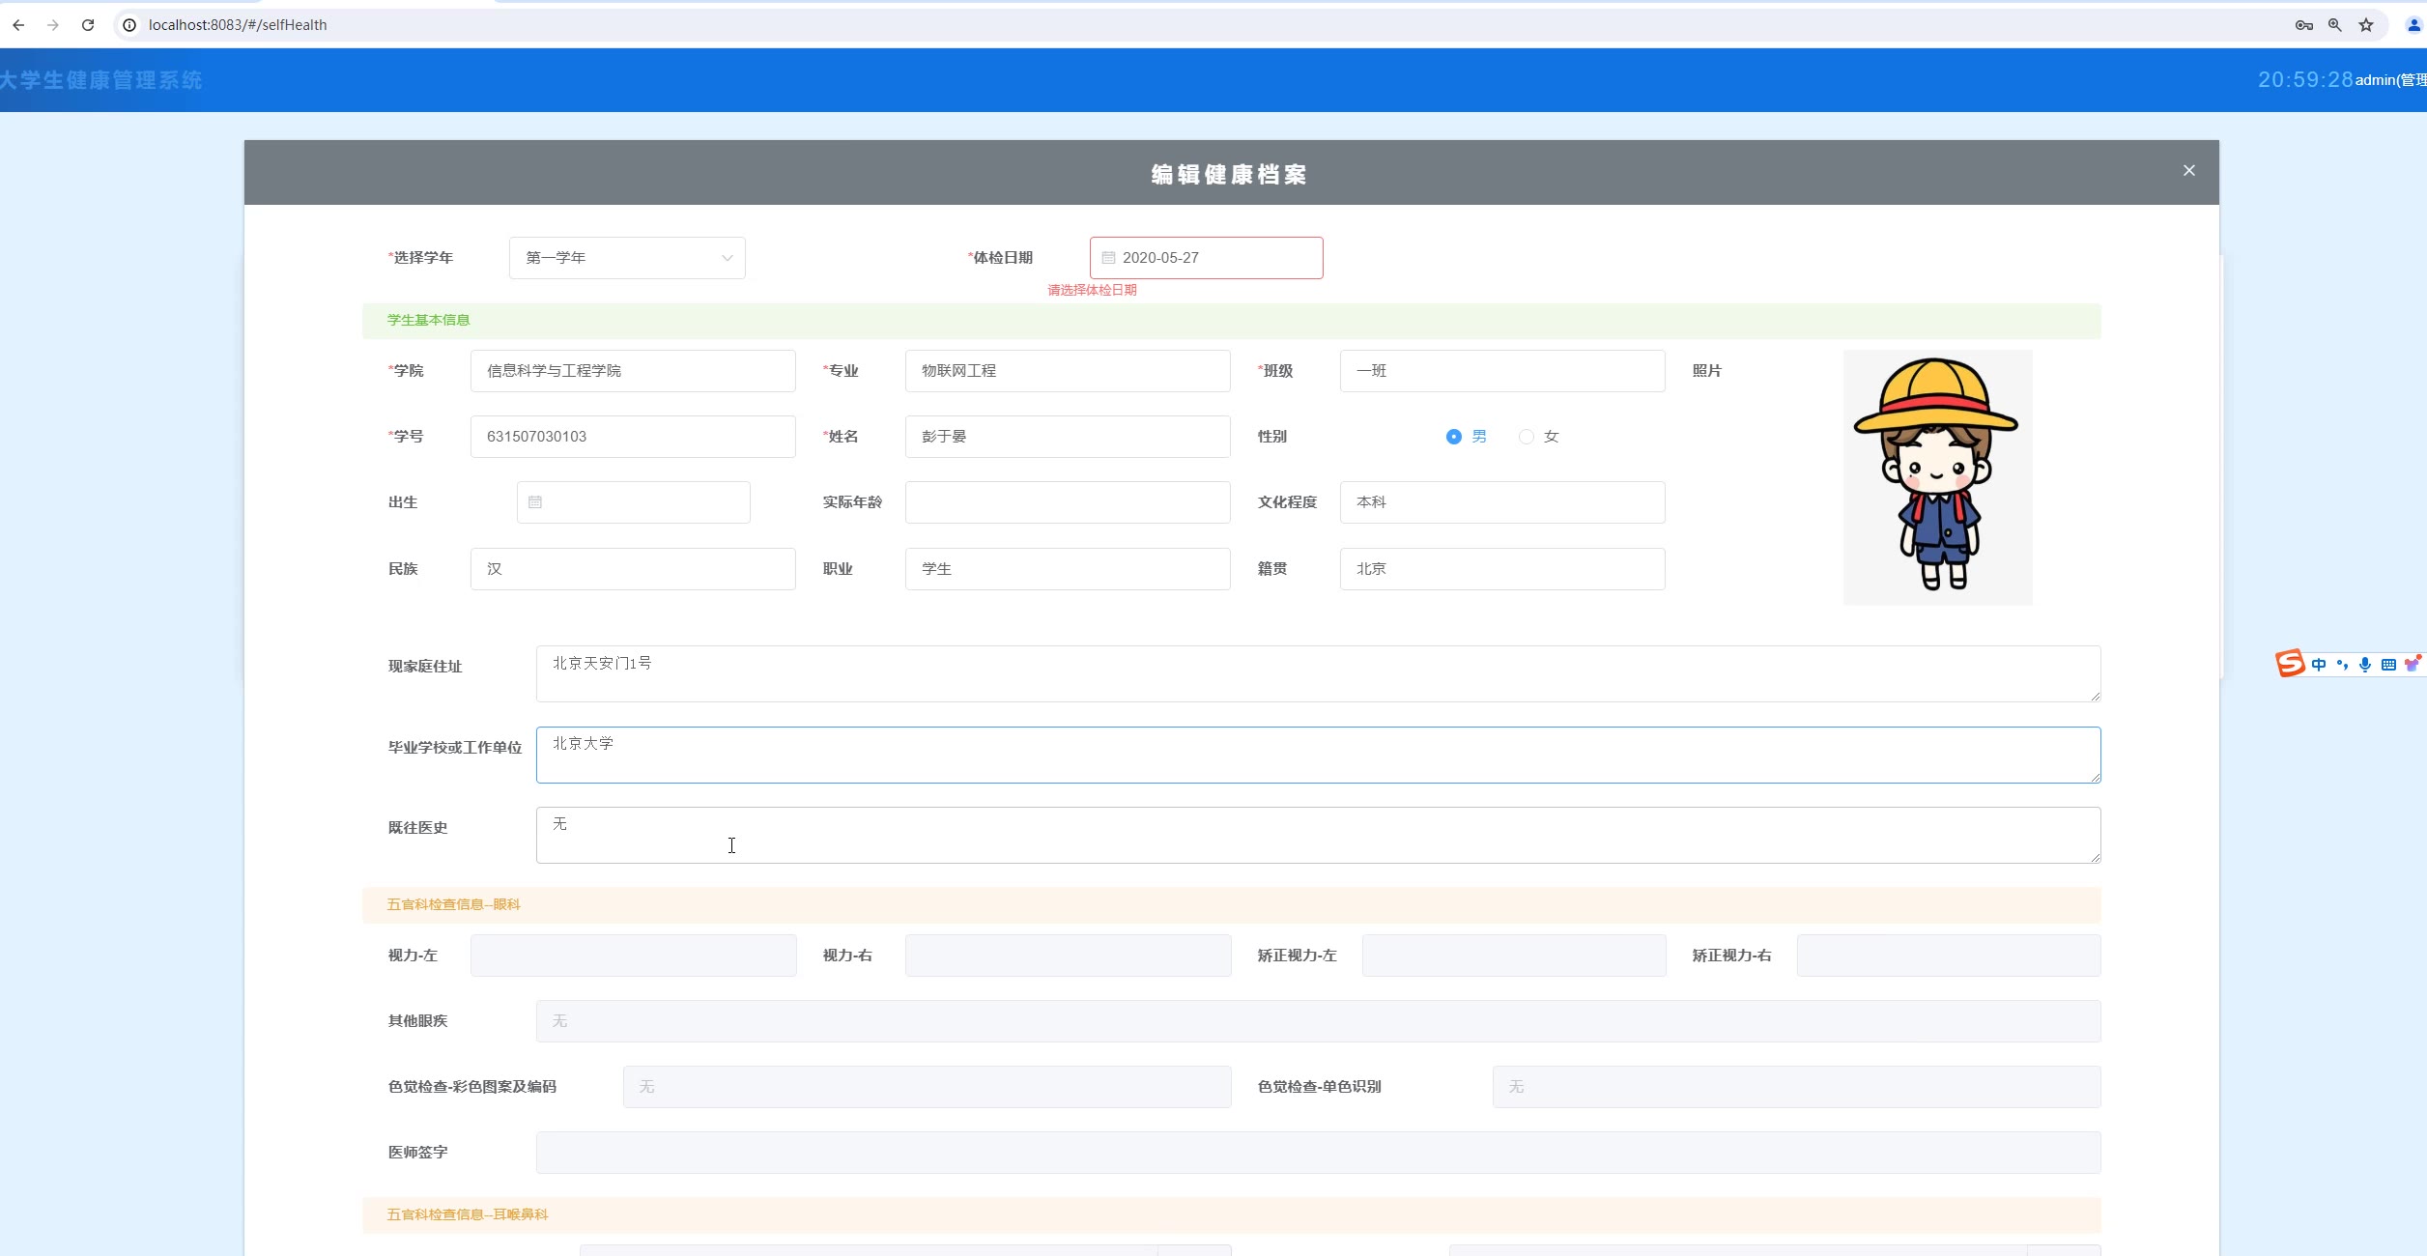Open the 选择学年 dropdown
Screen dimensions: 2427x1256
pos(627,258)
